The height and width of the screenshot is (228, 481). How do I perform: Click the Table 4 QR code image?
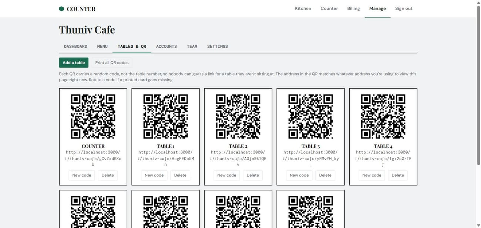[x=383, y=117]
